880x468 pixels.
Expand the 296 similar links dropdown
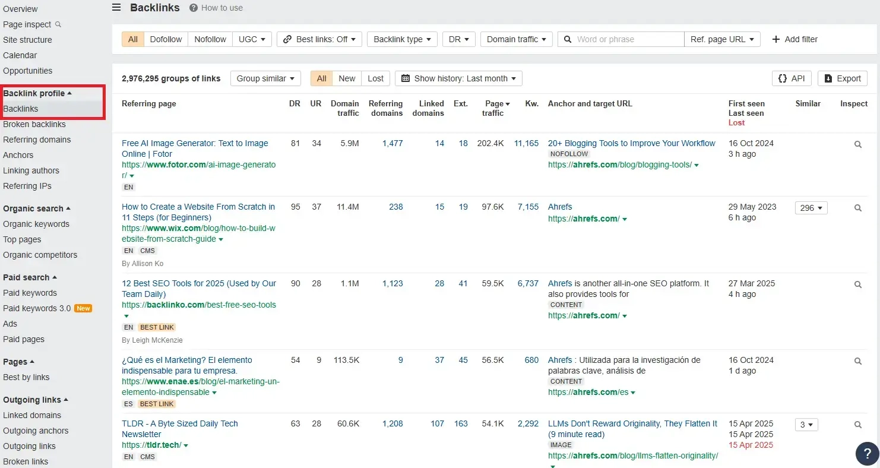811,208
